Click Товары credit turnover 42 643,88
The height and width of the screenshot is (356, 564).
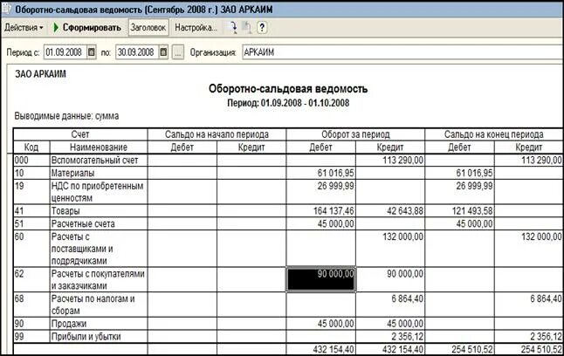click(390, 211)
